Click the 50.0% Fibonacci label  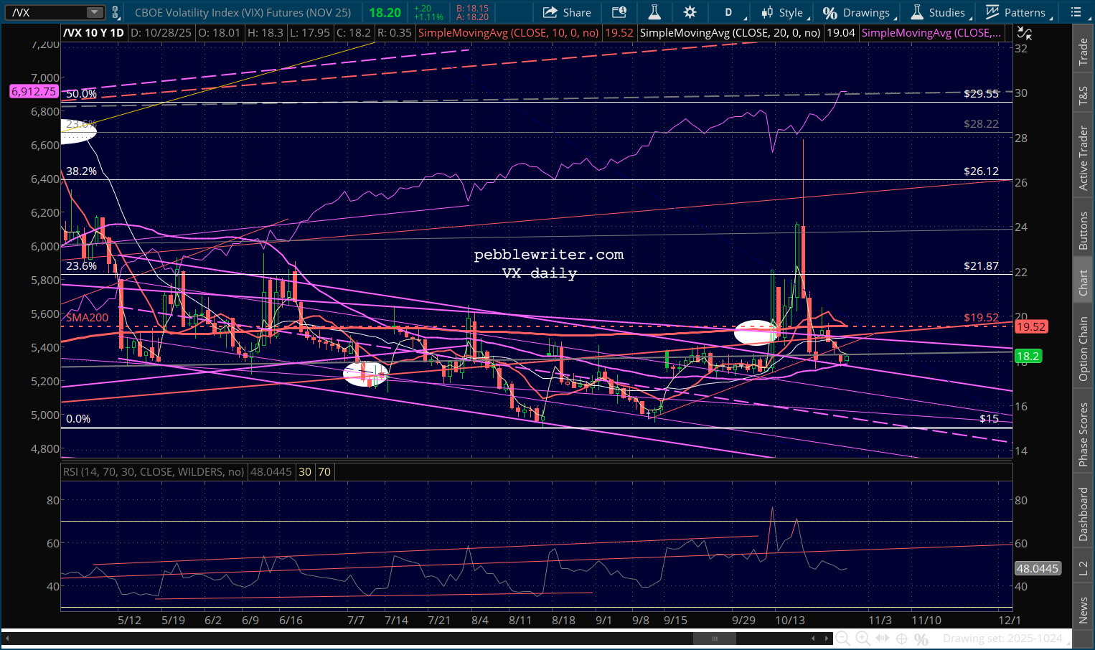[81, 94]
